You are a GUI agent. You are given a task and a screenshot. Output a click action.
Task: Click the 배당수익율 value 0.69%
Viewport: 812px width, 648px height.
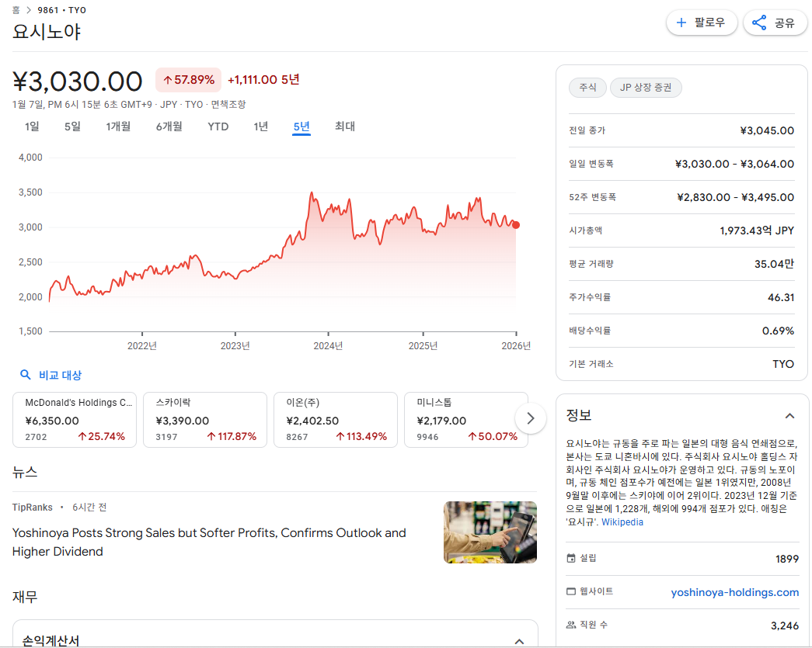(778, 331)
